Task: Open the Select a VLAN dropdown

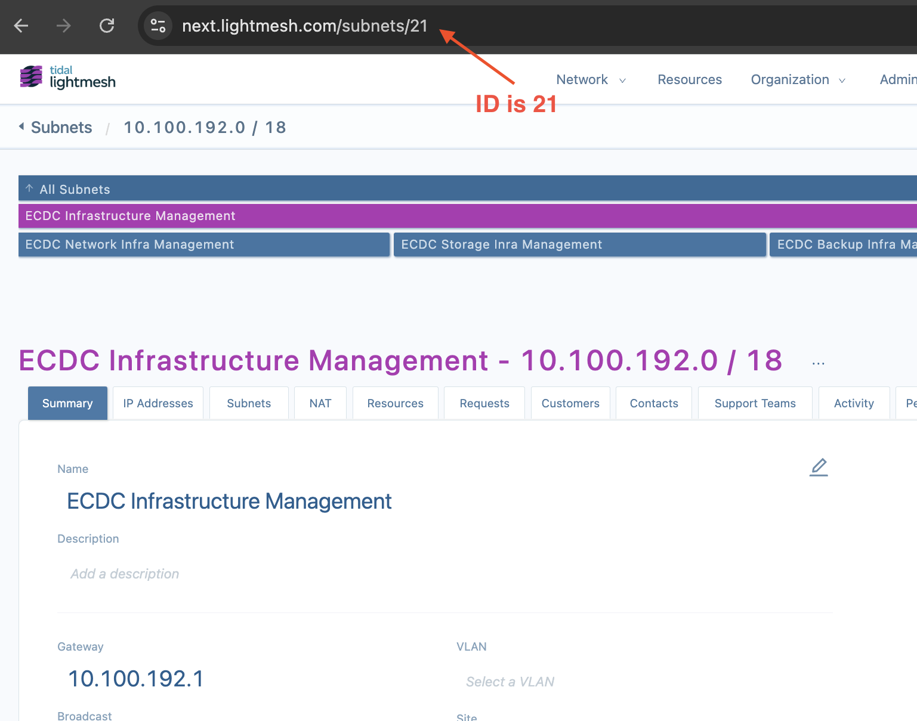Action: (x=510, y=682)
